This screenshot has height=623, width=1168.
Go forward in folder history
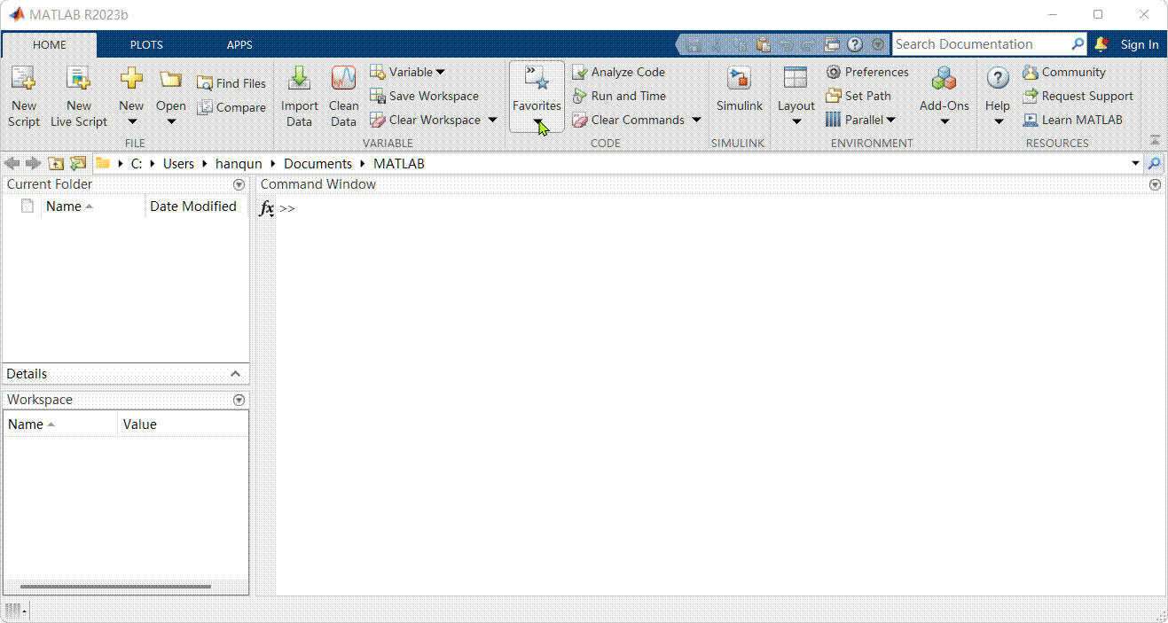[33, 163]
